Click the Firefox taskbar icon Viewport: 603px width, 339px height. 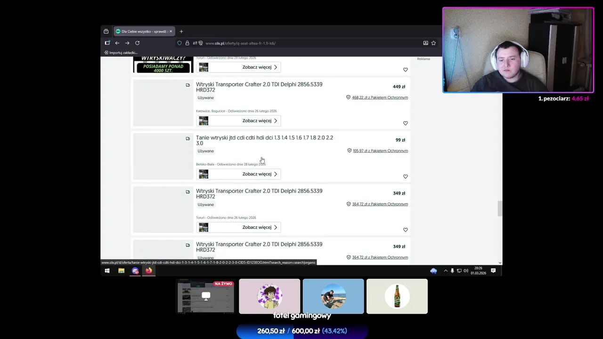coord(149,271)
